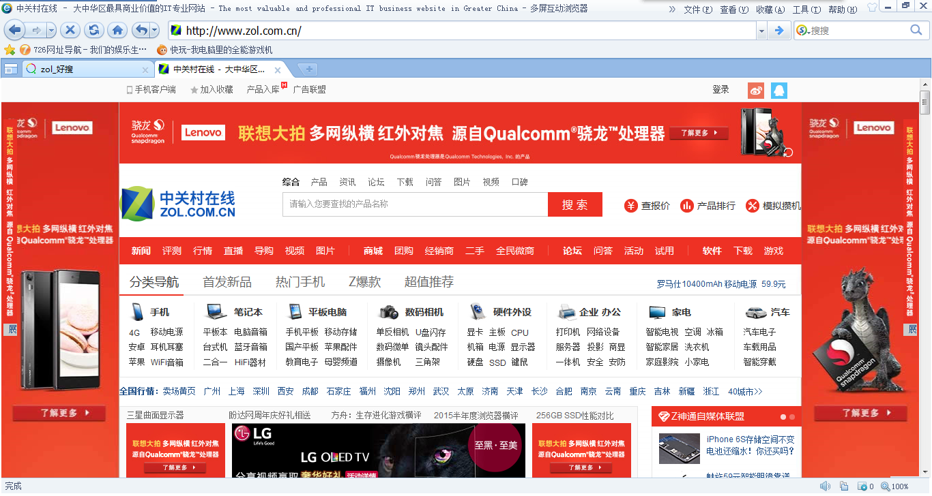Click the undo closed tab arrow icon

[141, 30]
